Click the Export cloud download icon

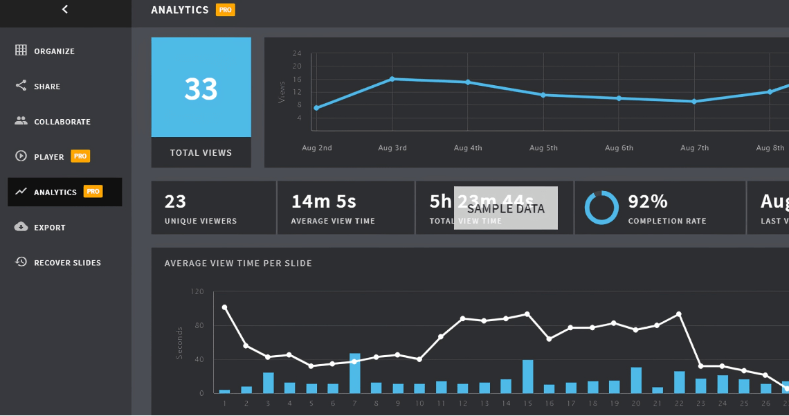tap(21, 226)
